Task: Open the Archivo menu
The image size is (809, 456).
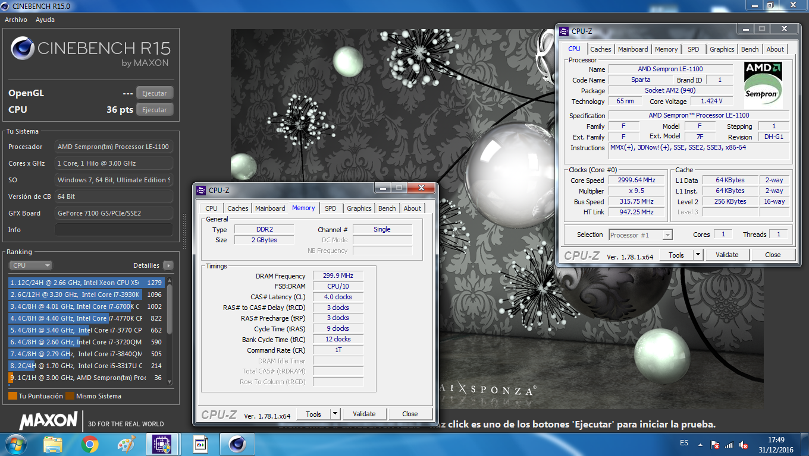Action: point(16,20)
